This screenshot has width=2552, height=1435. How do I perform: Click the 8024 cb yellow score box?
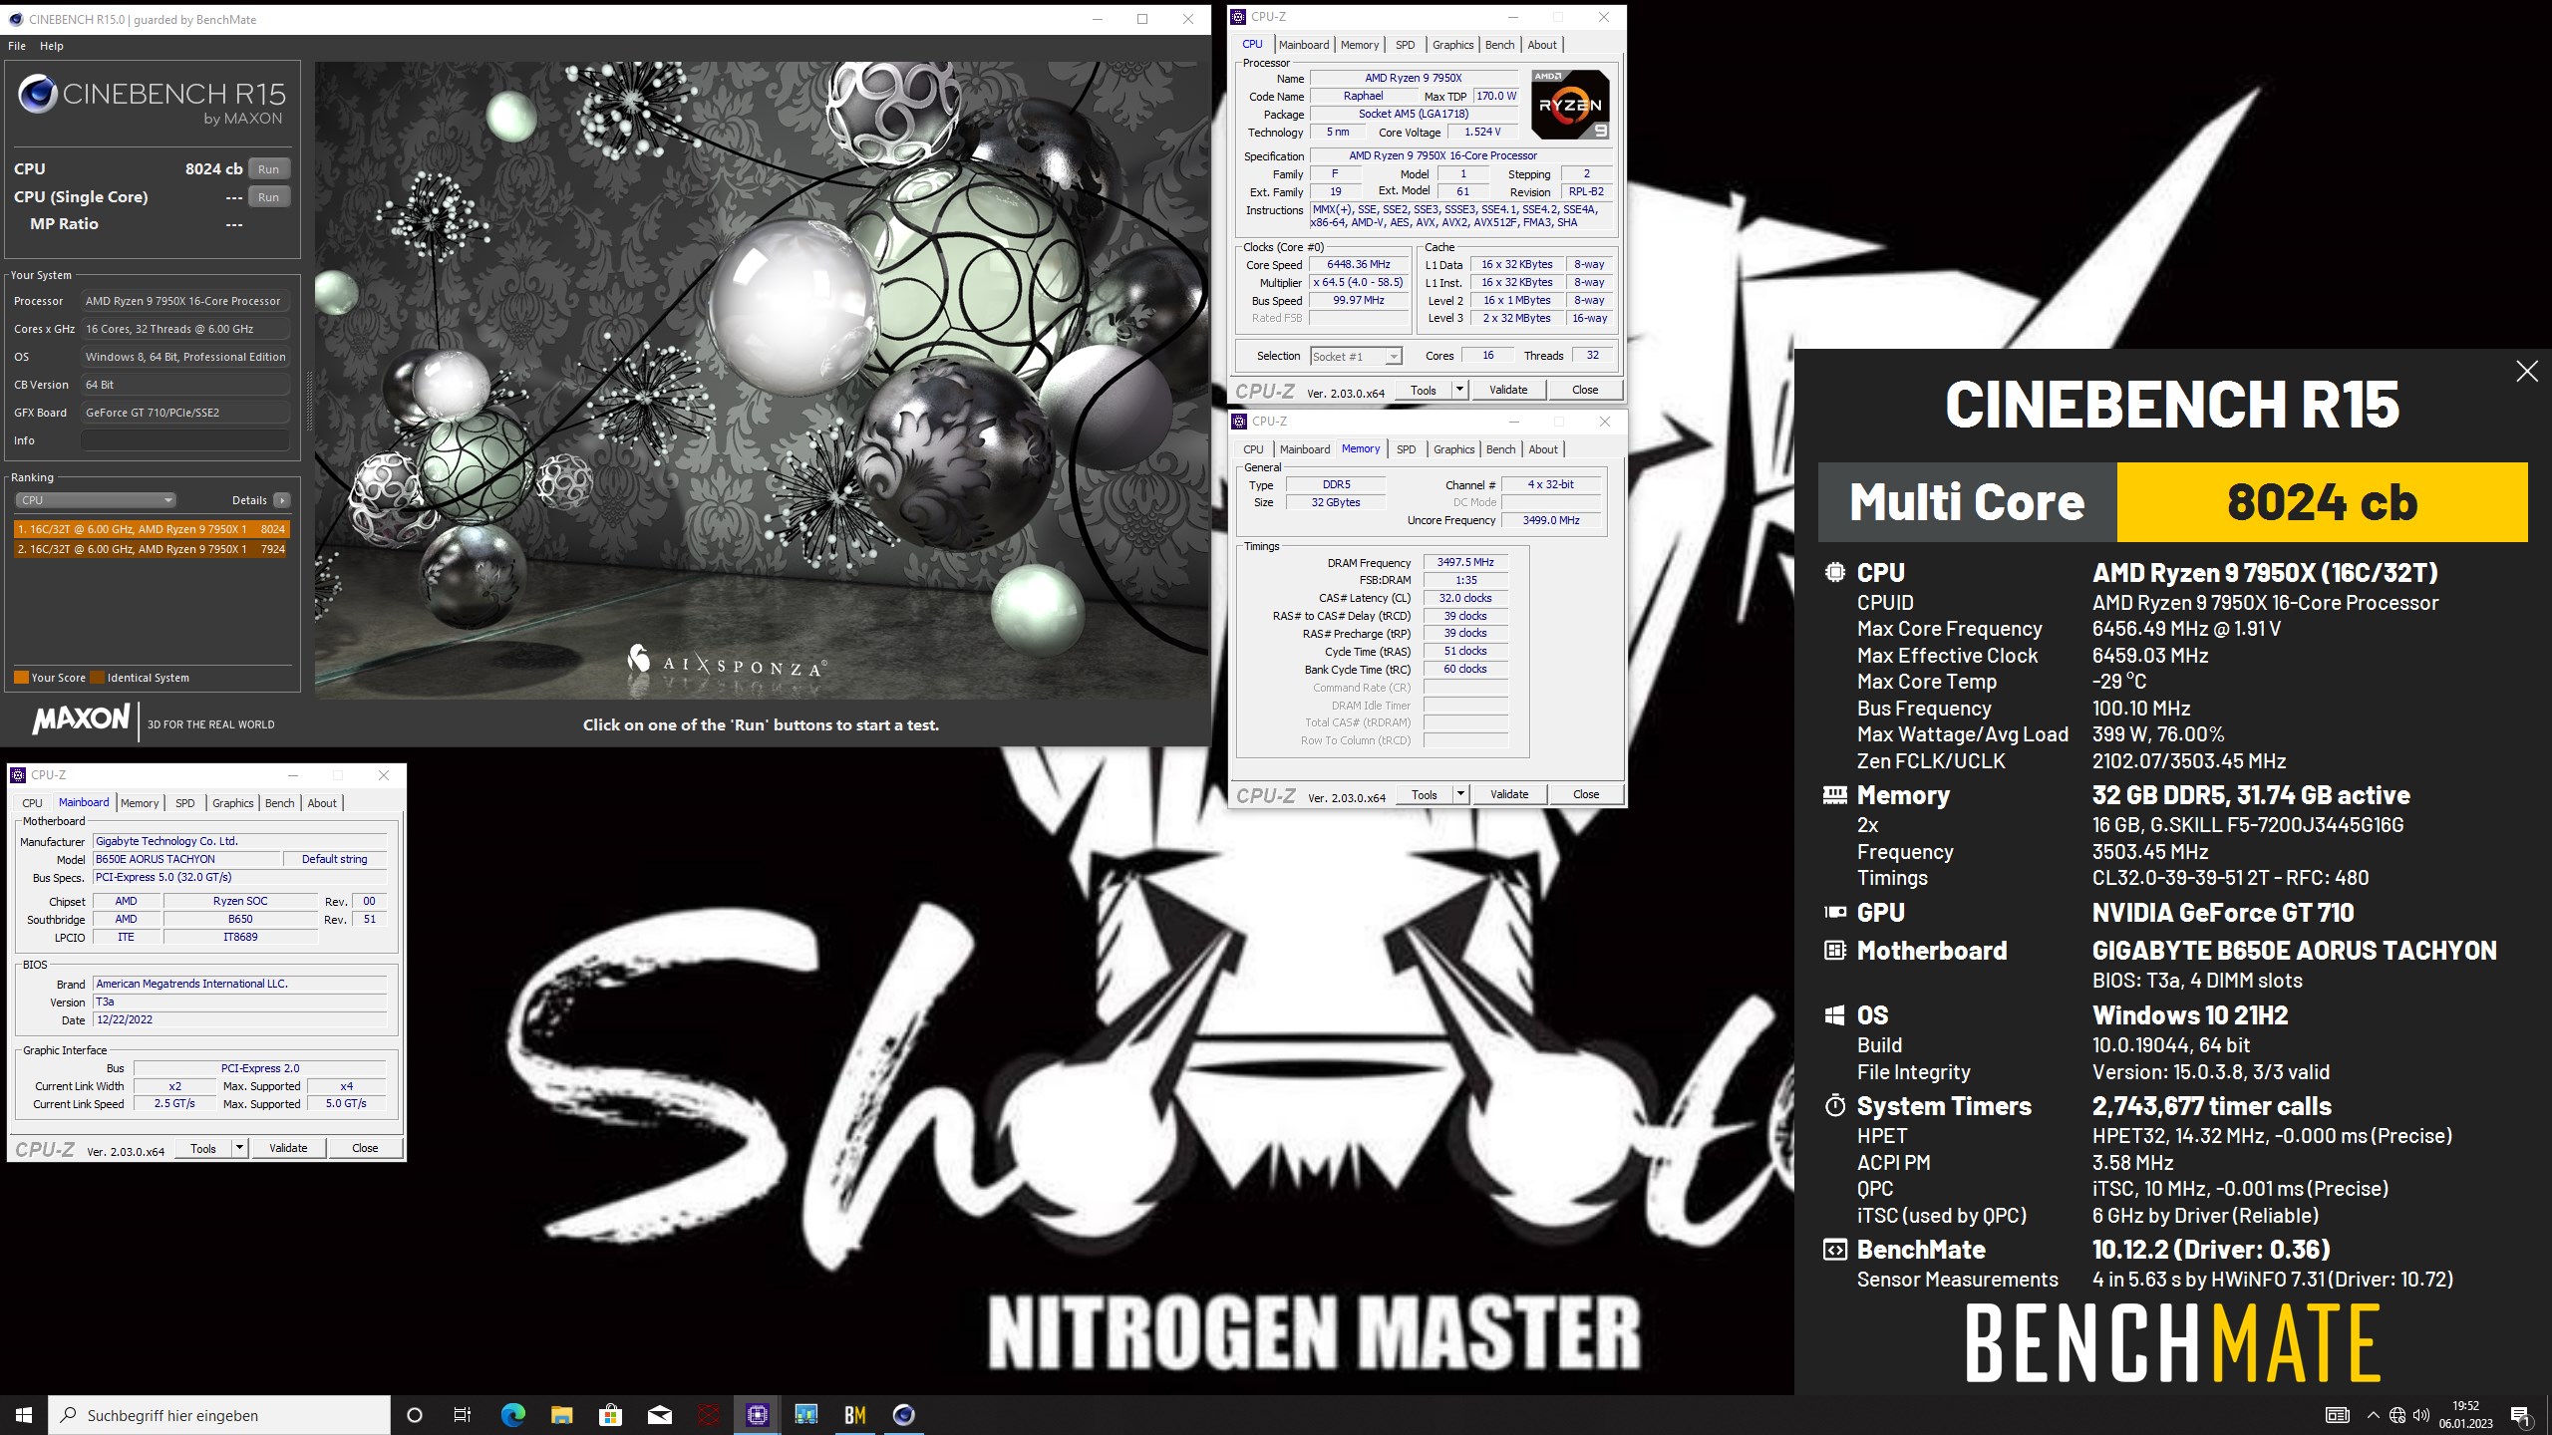click(x=2322, y=501)
